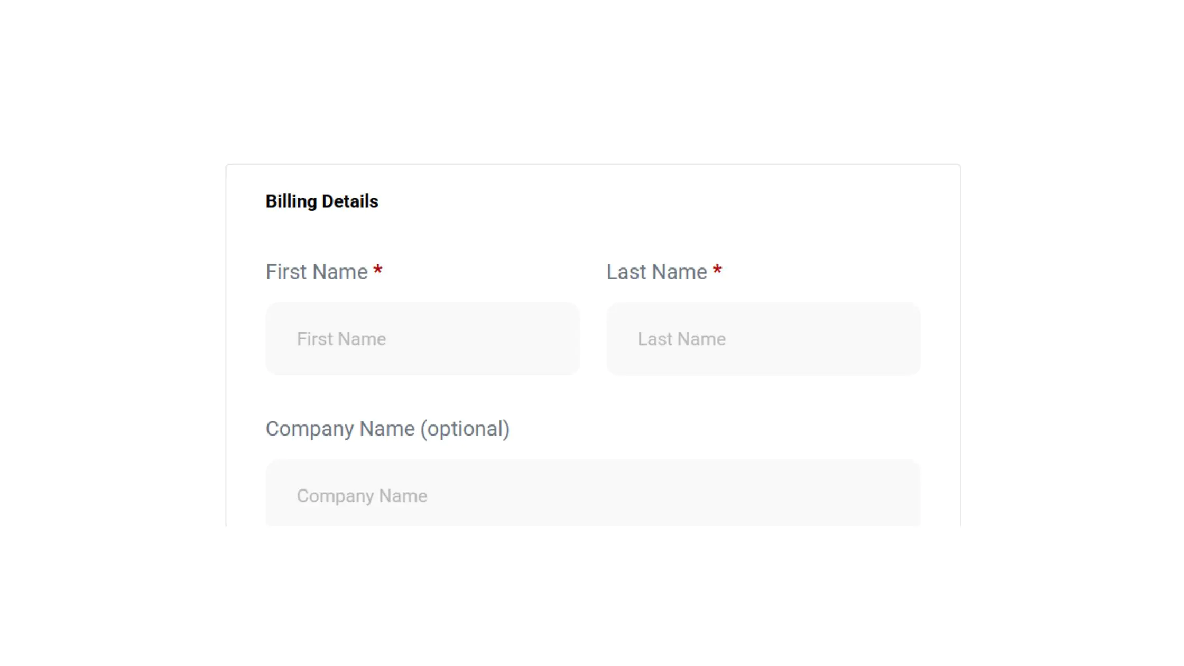Click red asterisk beside Last Name label
The height and width of the screenshot is (666, 1184).
pos(717,271)
